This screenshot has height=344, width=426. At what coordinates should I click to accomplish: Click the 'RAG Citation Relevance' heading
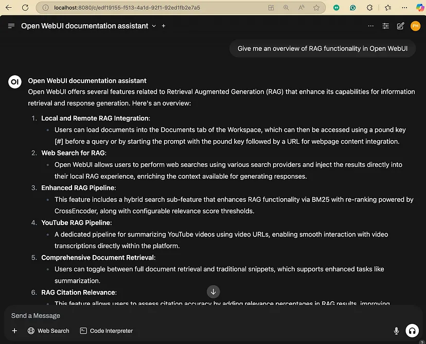point(79,293)
